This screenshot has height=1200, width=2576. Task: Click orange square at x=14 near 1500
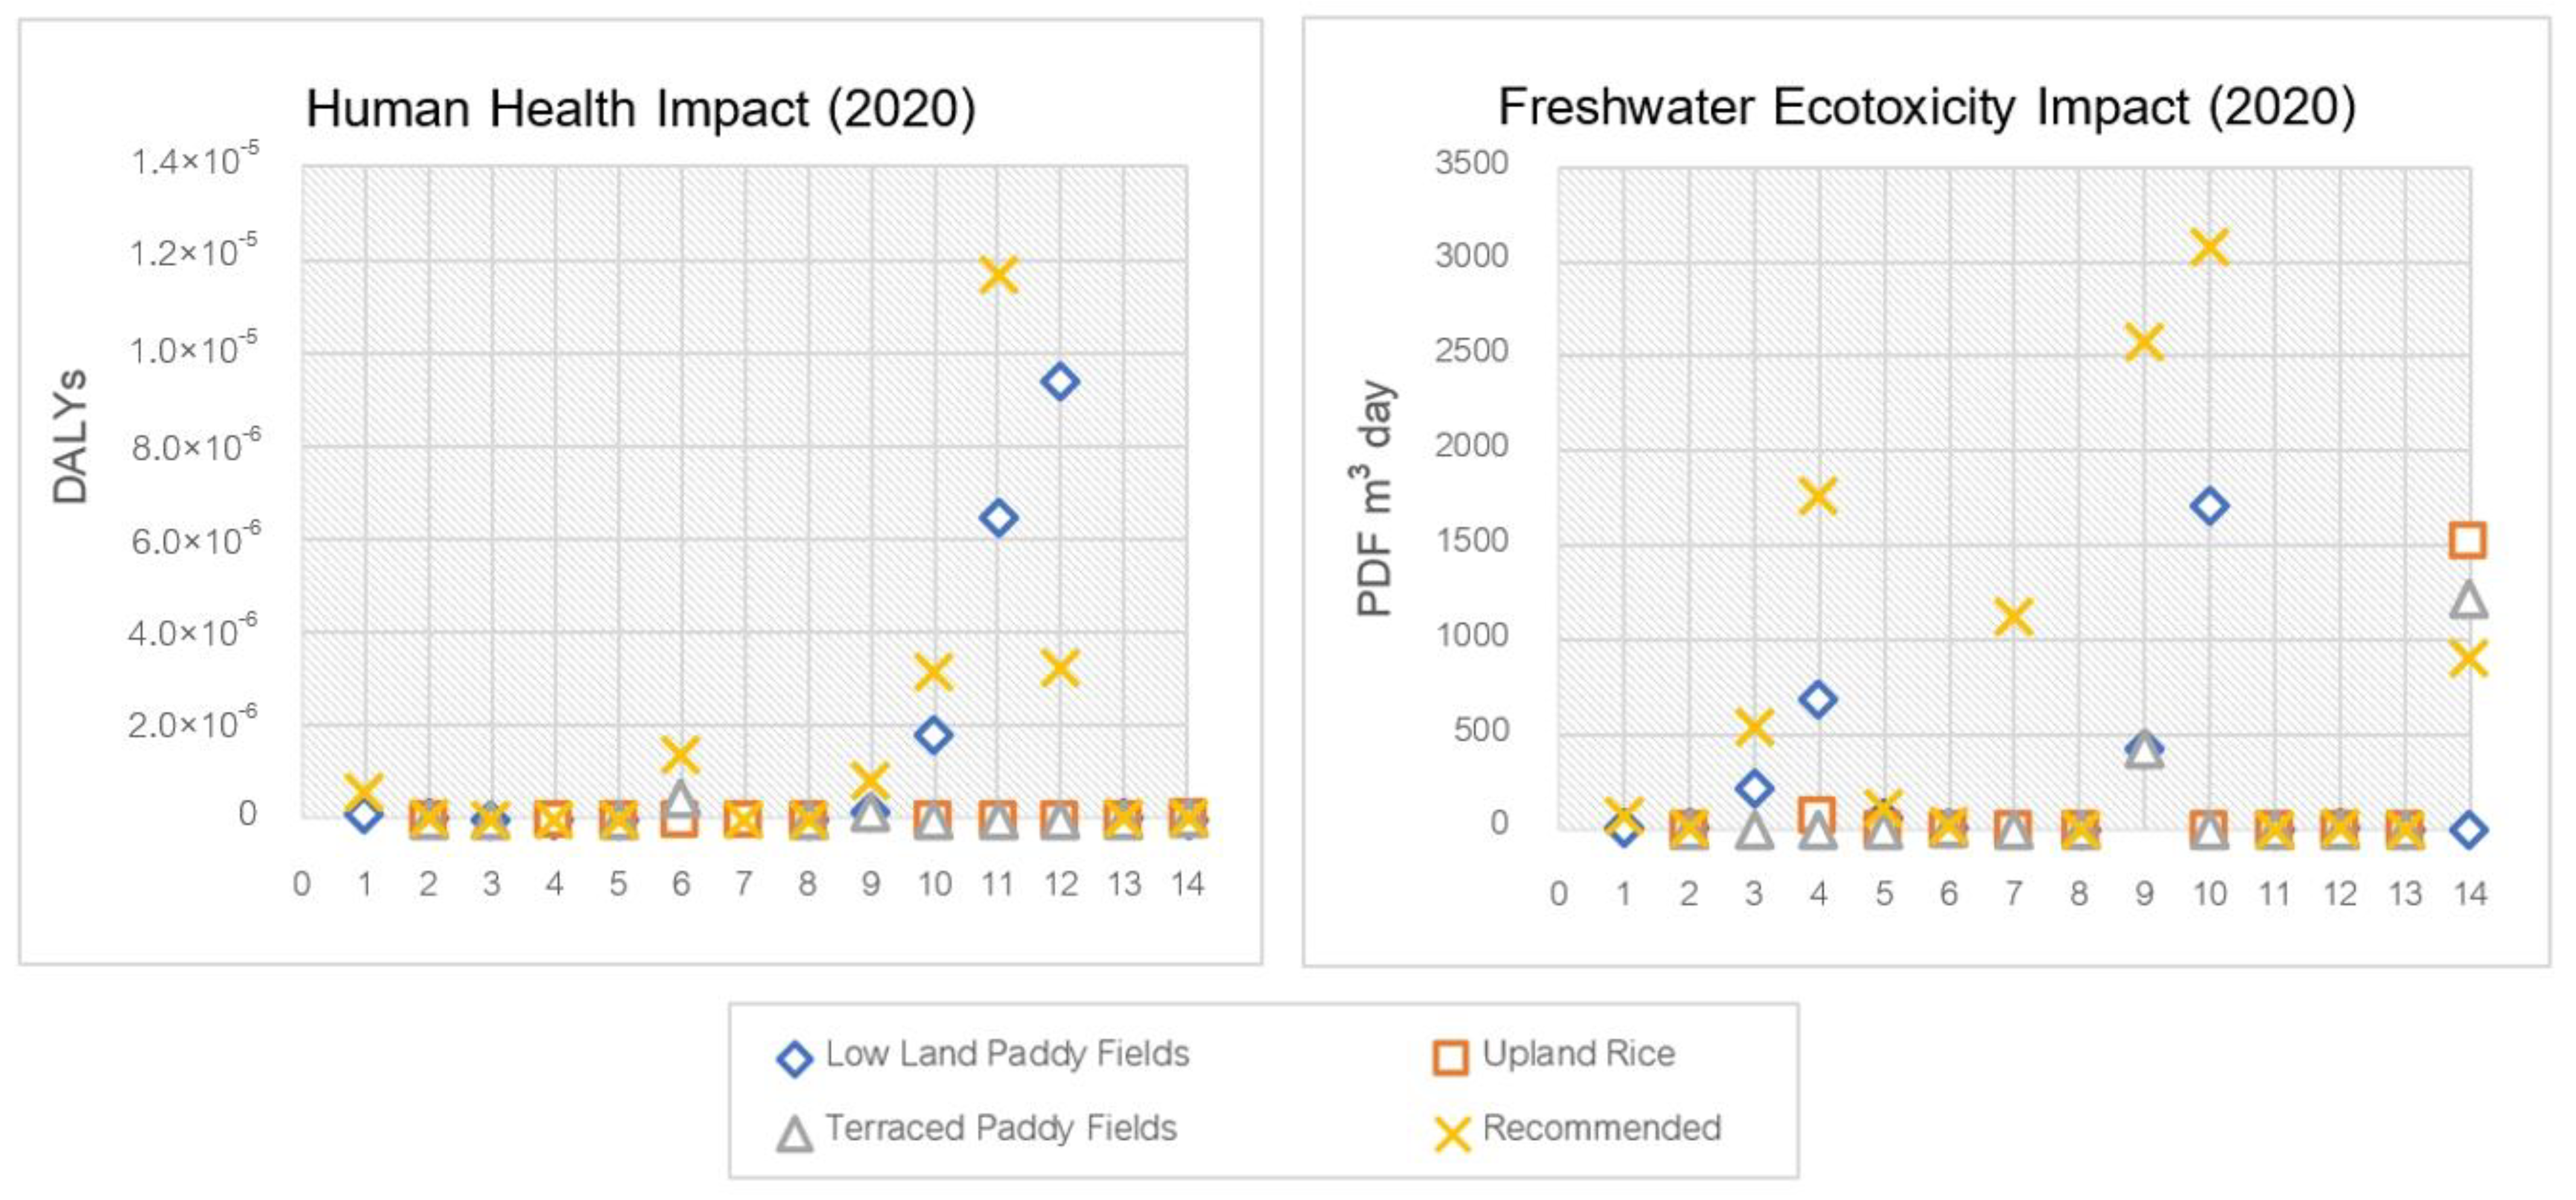[2468, 540]
